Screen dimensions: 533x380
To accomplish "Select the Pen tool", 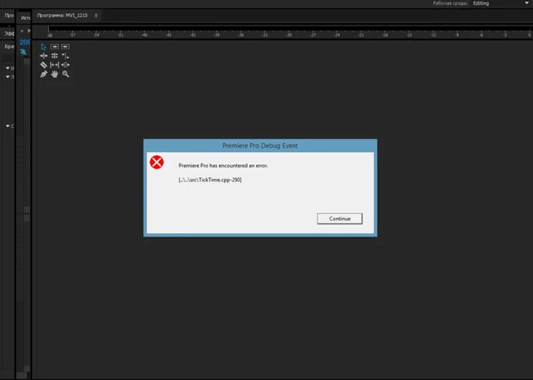I will (43, 74).
